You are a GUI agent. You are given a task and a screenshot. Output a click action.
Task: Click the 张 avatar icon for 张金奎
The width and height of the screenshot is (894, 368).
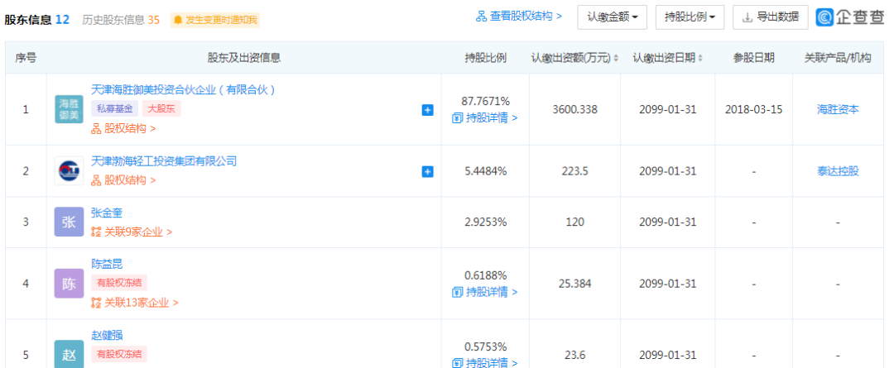(x=70, y=222)
